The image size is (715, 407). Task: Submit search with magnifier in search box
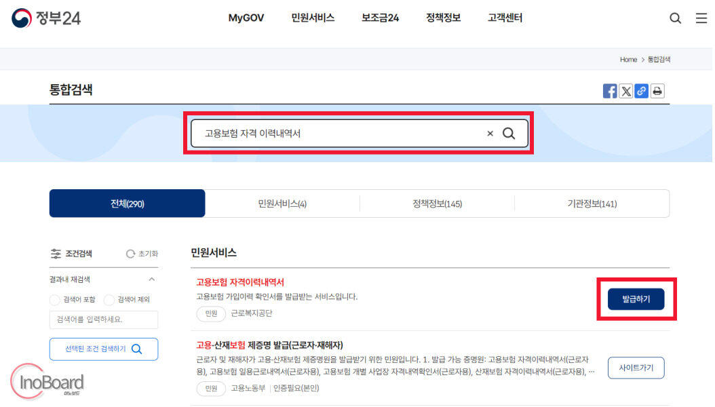(509, 134)
